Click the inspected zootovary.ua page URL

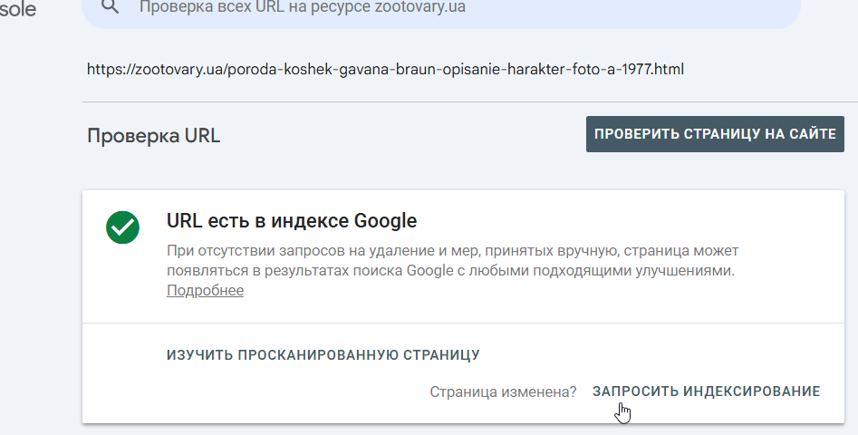coord(384,69)
